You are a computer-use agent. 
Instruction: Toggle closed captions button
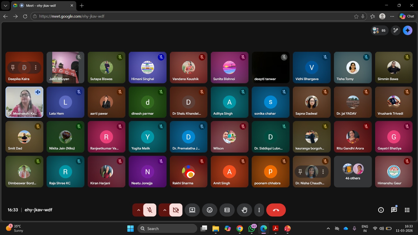227,210
